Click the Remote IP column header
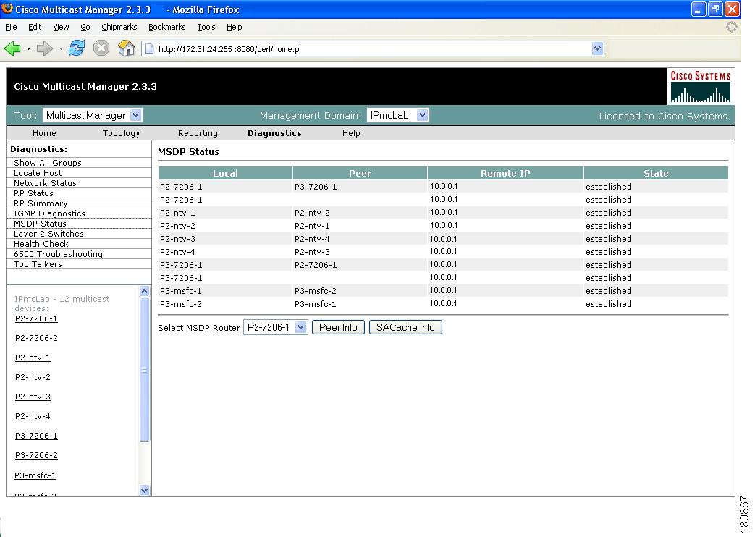The height and width of the screenshot is (537, 755). (x=505, y=174)
